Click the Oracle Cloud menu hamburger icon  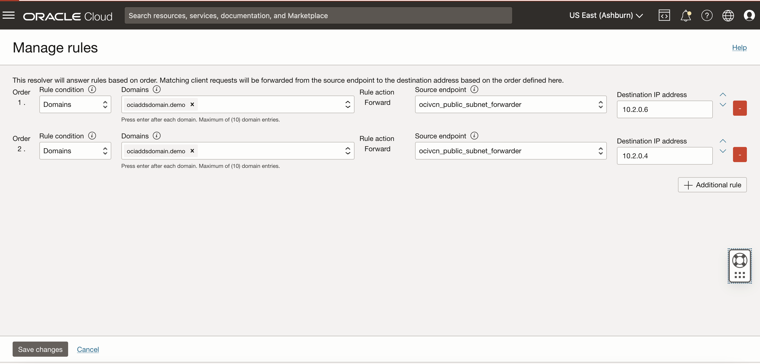(x=8, y=15)
